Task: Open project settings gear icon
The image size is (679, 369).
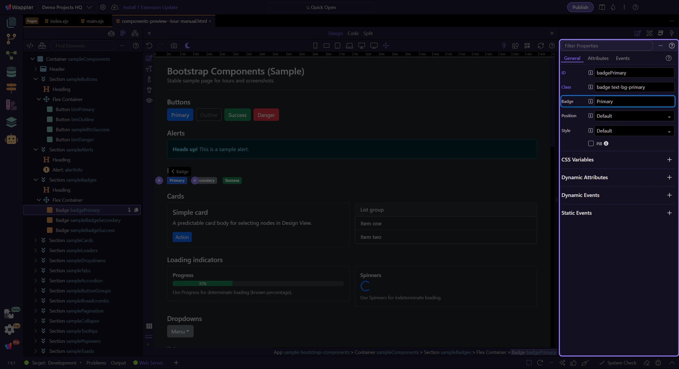Action: point(103,7)
